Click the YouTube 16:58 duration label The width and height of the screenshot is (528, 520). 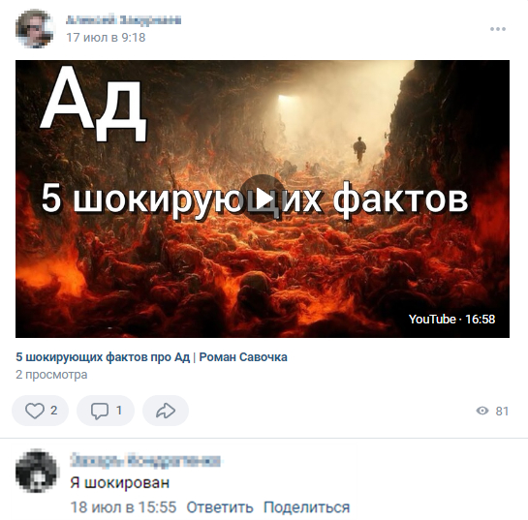[451, 319]
